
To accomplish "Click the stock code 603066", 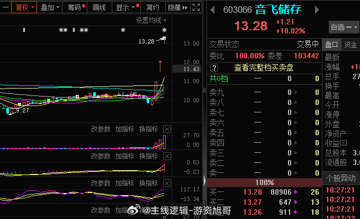I will [237, 10].
